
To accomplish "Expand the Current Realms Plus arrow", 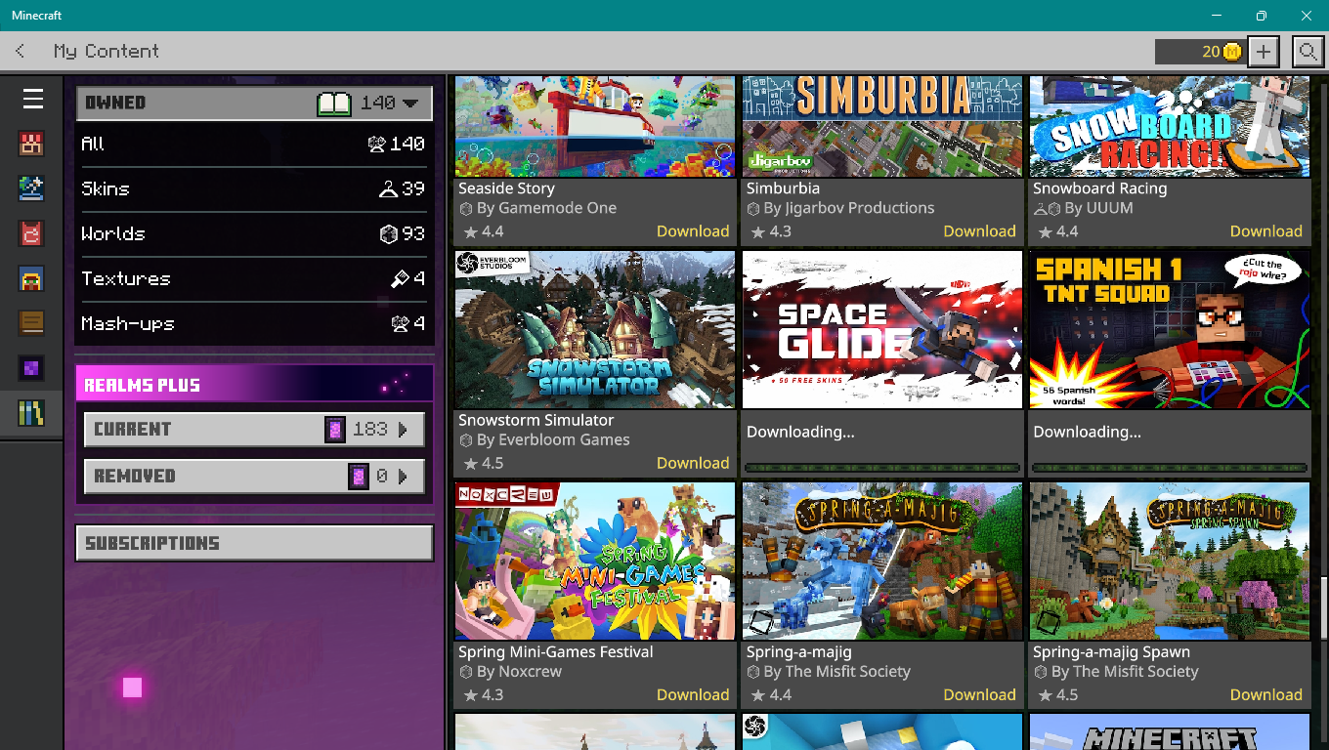I will [x=403, y=430].
